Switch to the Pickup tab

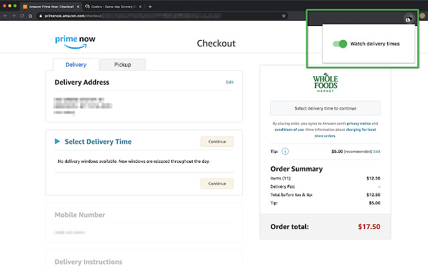pos(122,65)
